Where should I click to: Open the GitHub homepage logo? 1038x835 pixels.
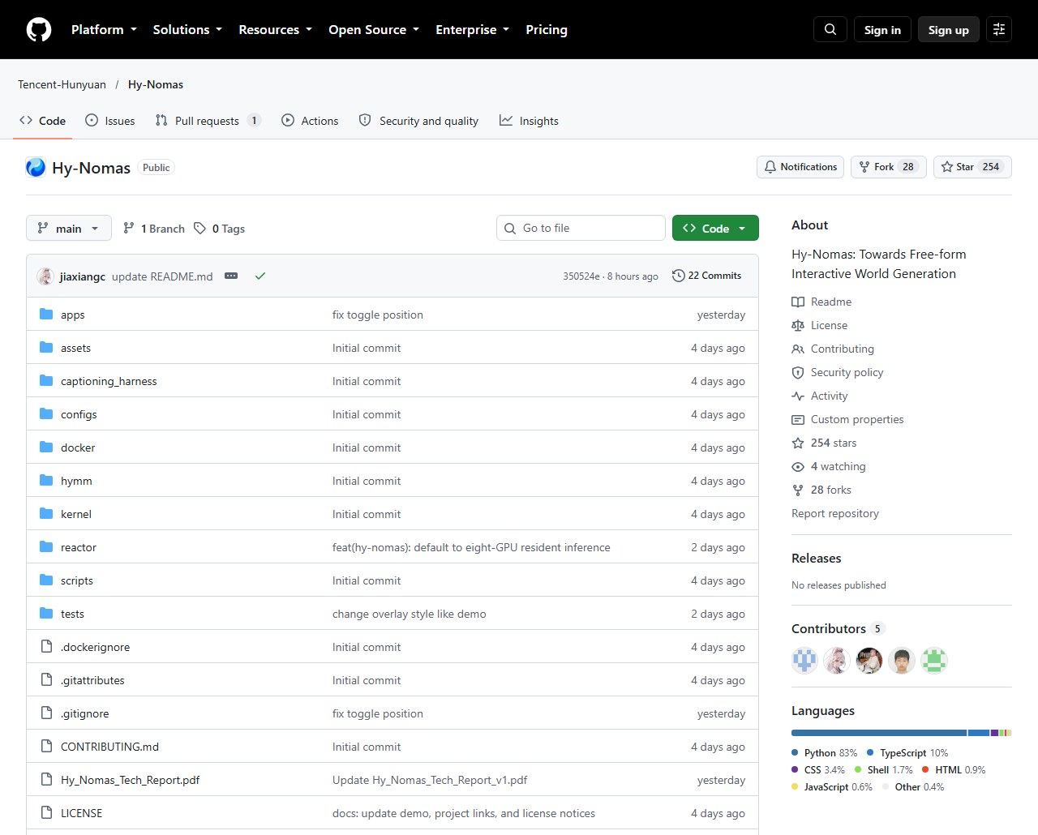(x=39, y=29)
